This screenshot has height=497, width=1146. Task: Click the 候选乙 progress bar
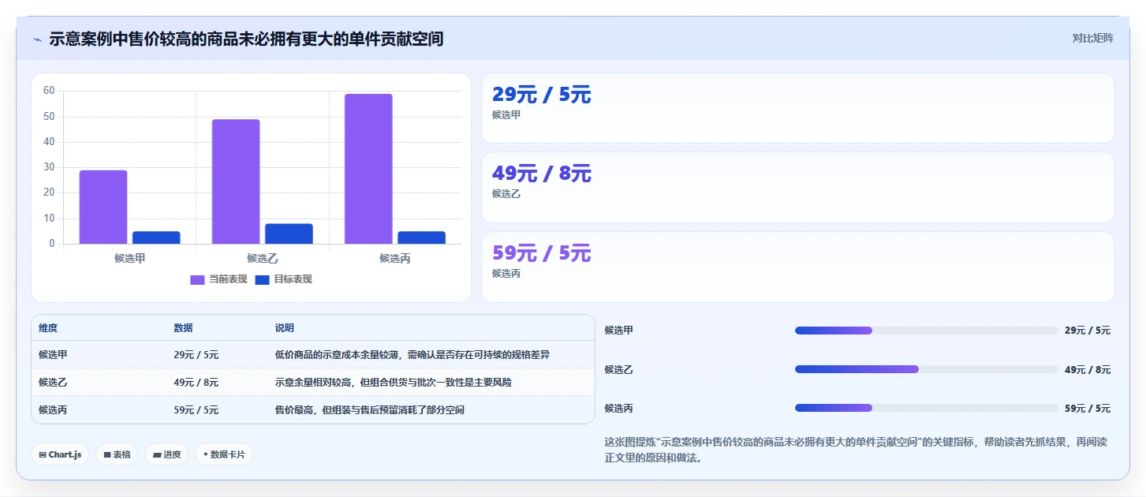coord(926,369)
